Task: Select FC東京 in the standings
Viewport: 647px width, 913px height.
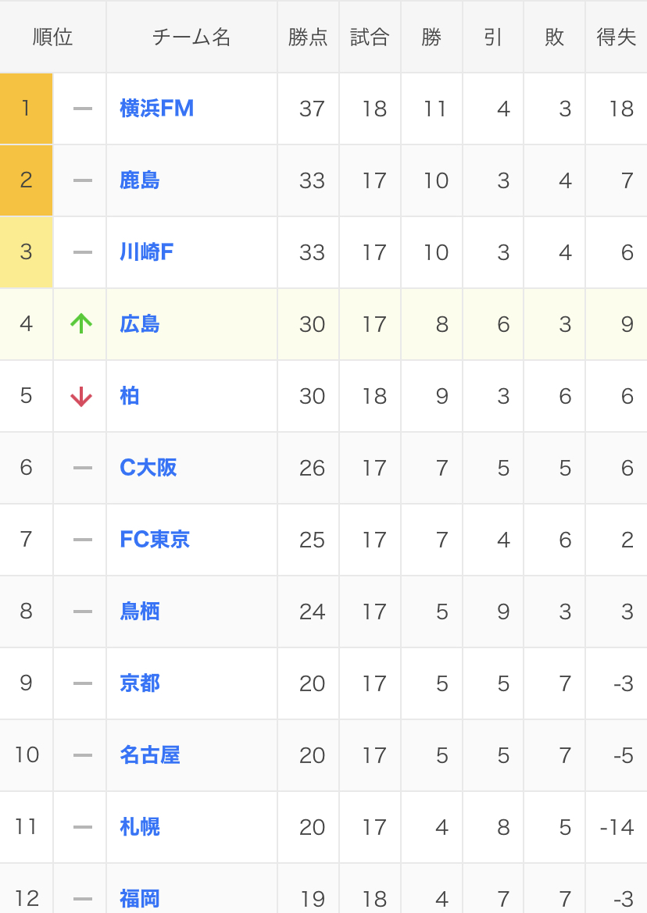Action: click(155, 540)
